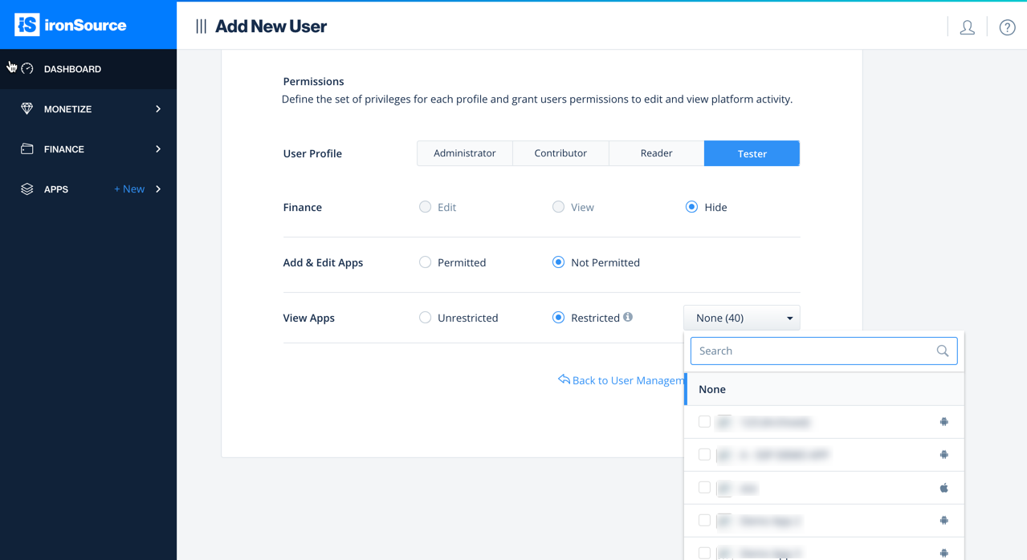The width and height of the screenshot is (1027, 560).
Task: Select the Edit radio for Finance
Action: 425,206
